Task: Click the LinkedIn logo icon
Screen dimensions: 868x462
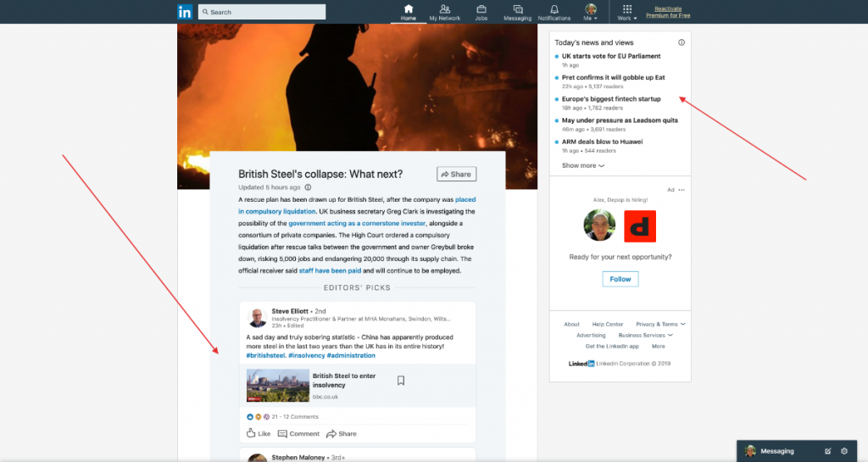Action: [185, 12]
